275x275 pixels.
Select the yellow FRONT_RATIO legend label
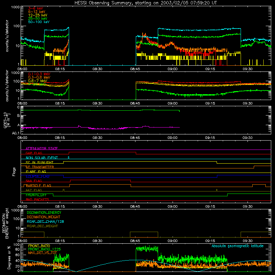(x=39, y=246)
